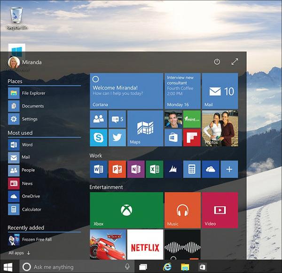Select File Explorer under Places
This screenshot has height=273, width=282.
pos(33,93)
